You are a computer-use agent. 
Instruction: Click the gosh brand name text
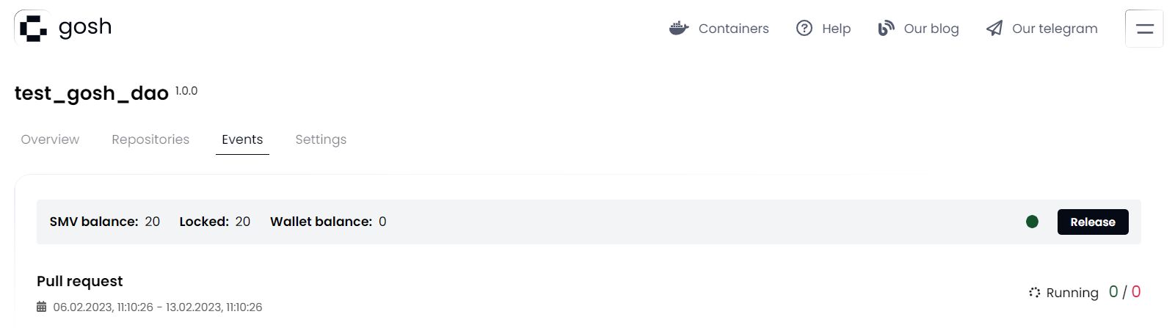(85, 27)
